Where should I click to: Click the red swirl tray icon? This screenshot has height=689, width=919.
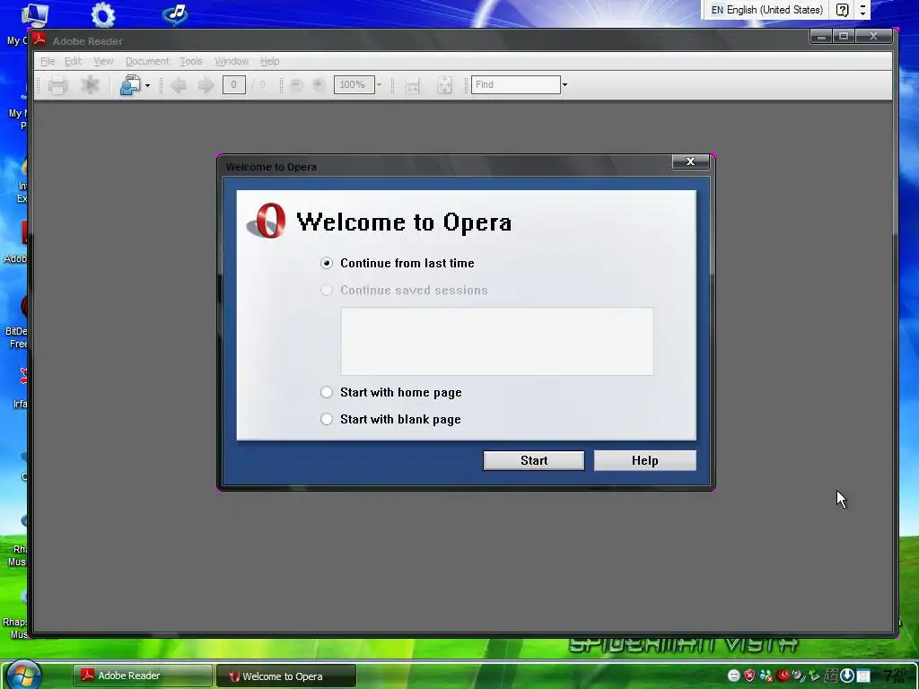tap(783, 676)
